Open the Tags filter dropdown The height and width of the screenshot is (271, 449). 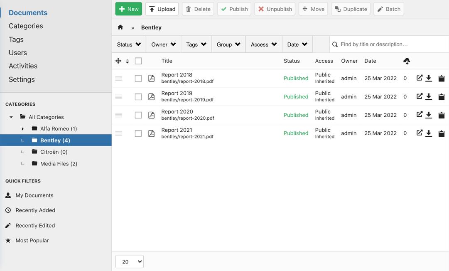tap(196, 44)
